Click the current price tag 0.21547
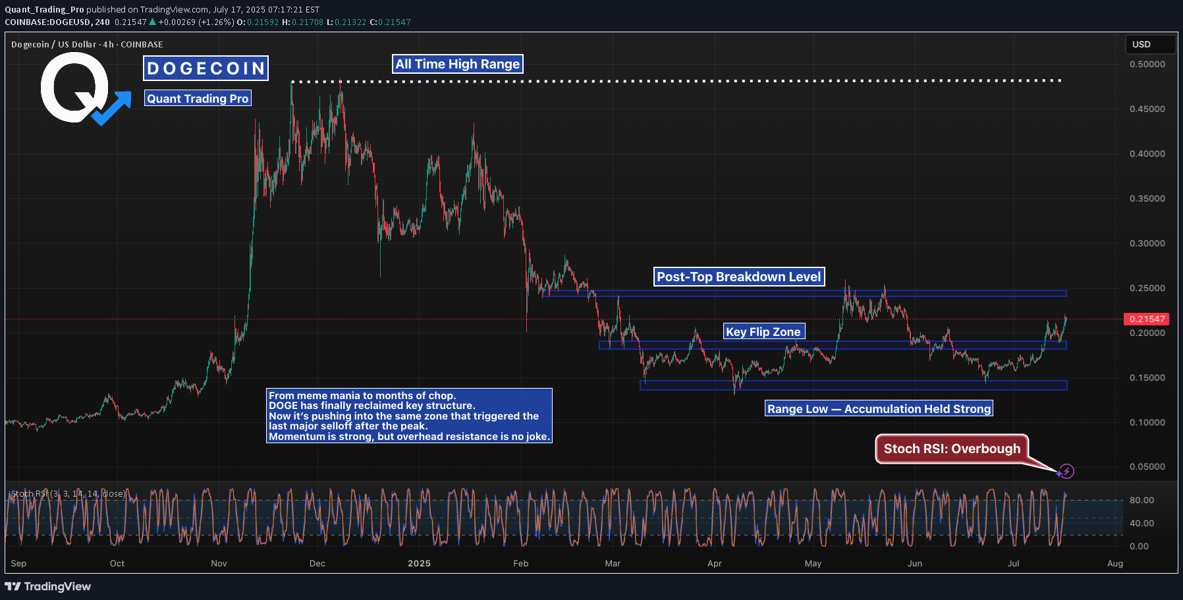 click(x=1147, y=319)
